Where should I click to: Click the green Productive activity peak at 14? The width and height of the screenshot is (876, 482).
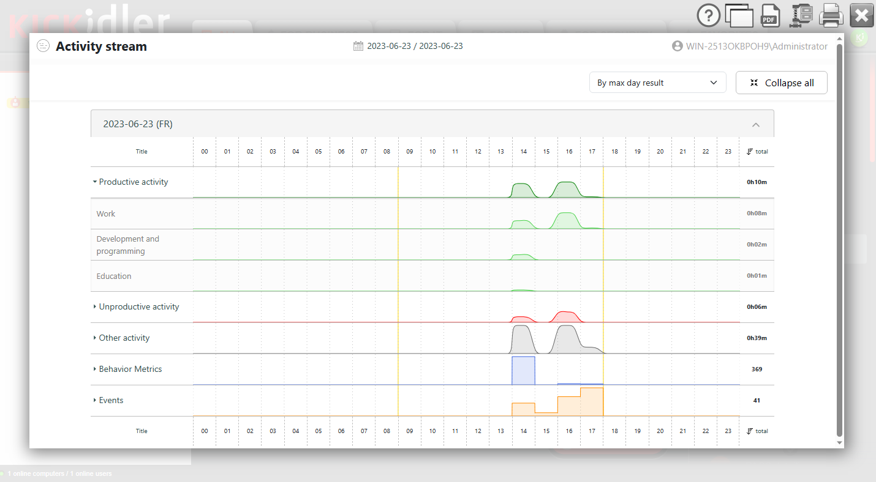521,190
